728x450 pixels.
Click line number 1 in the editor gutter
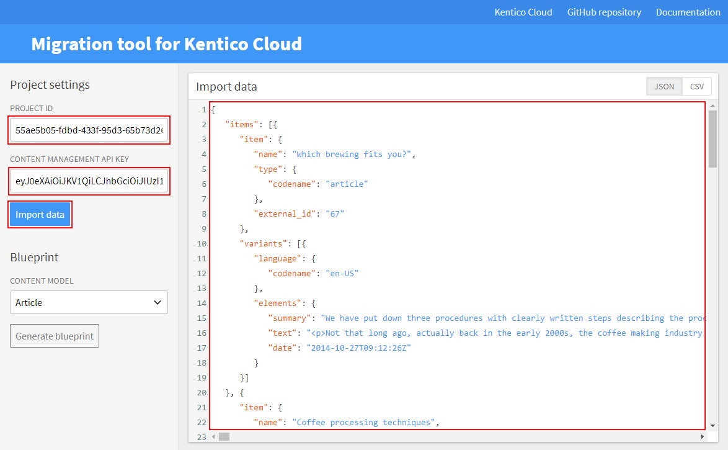pyautogui.click(x=204, y=110)
